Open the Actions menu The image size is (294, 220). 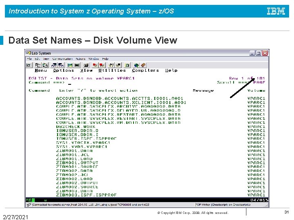pyautogui.click(x=80, y=59)
